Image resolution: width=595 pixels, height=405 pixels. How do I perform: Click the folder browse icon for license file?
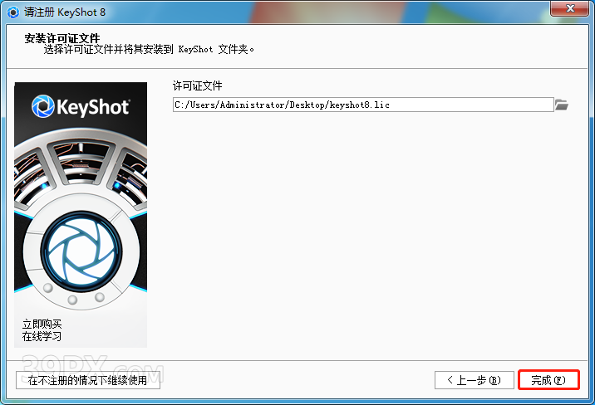pos(561,105)
